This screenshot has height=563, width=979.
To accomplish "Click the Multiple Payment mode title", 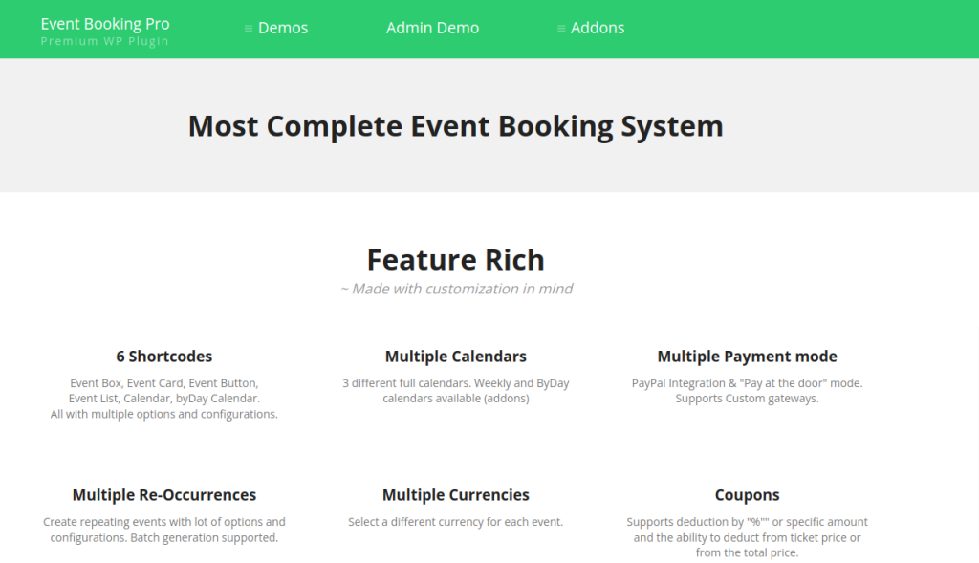I will coord(747,357).
